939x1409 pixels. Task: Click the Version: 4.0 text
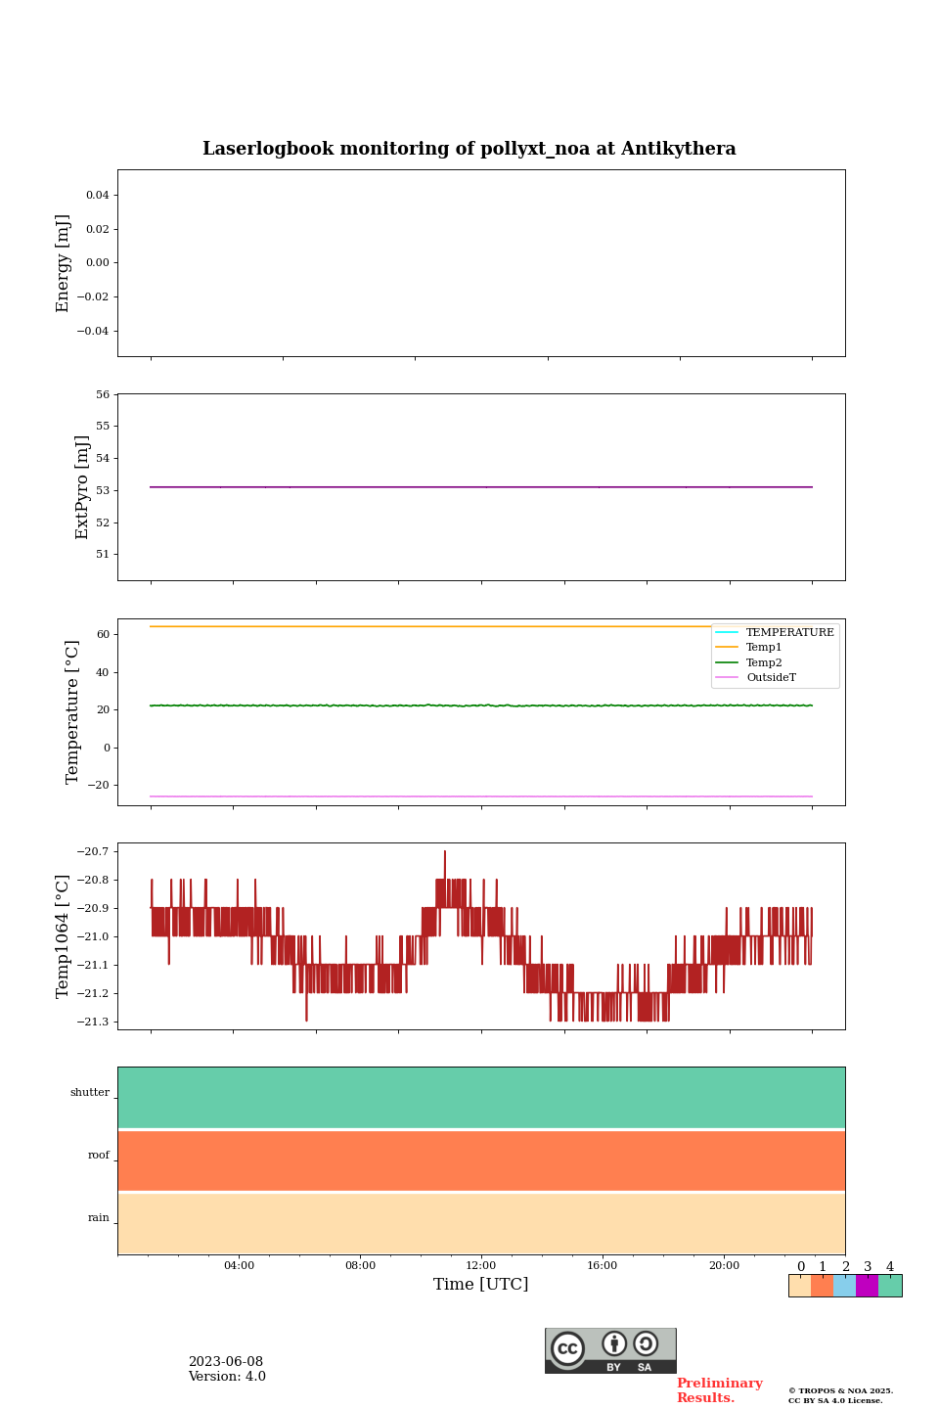227,1377
